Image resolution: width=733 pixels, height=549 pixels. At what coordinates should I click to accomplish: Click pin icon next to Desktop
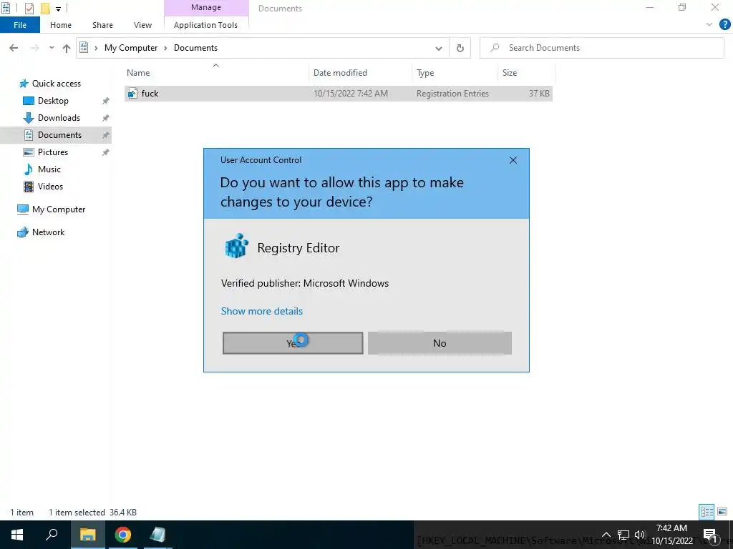click(106, 101)
